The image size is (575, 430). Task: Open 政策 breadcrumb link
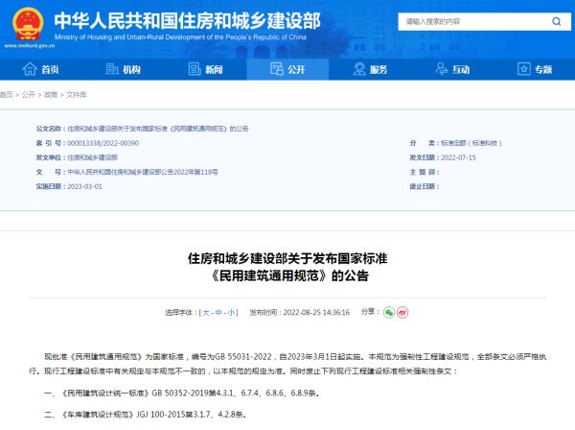[50, 94]
